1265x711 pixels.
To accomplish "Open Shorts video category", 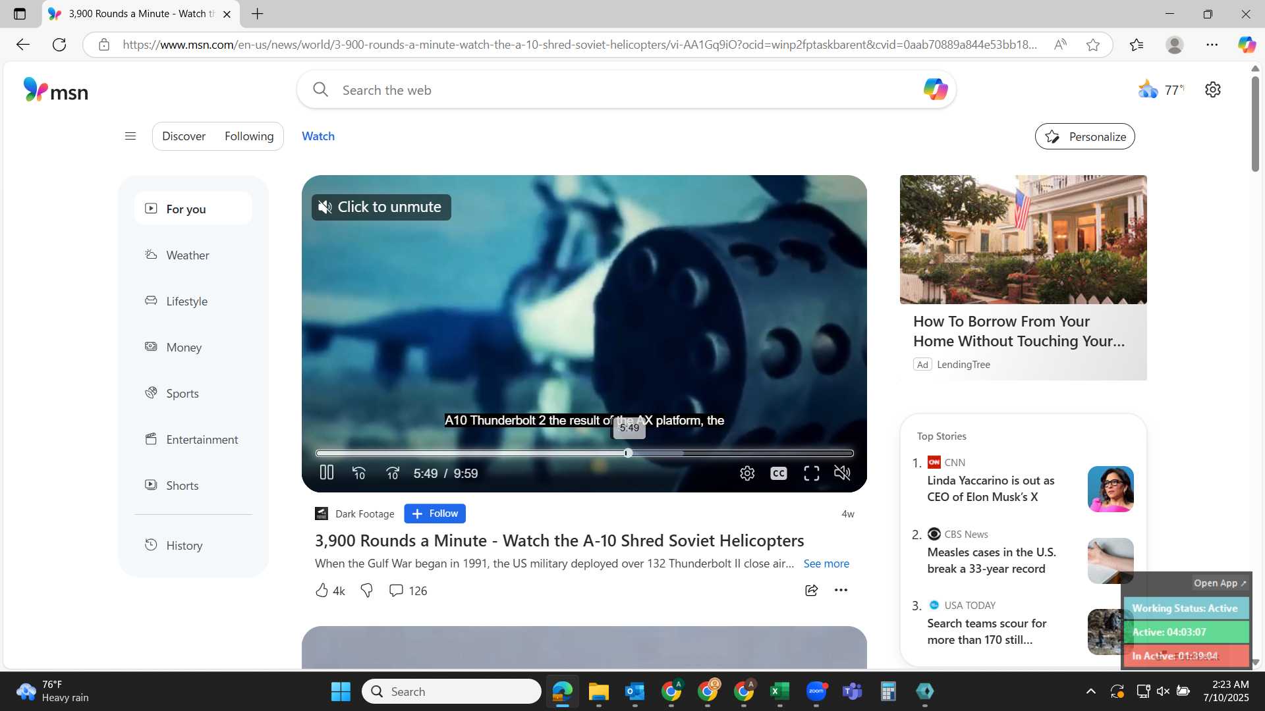I will point(193,485).
